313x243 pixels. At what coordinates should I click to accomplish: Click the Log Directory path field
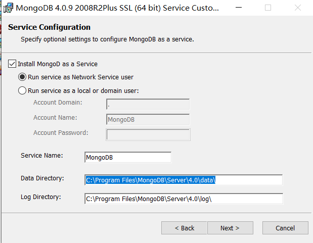point(184,199)
